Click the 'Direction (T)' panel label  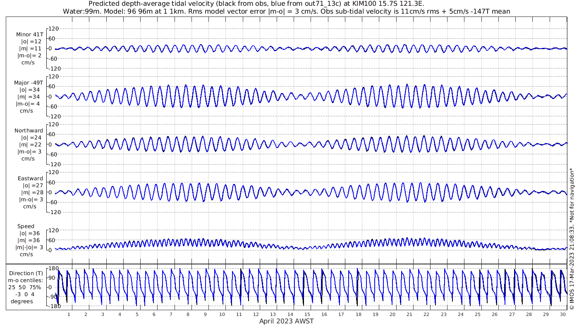[26, 273]
